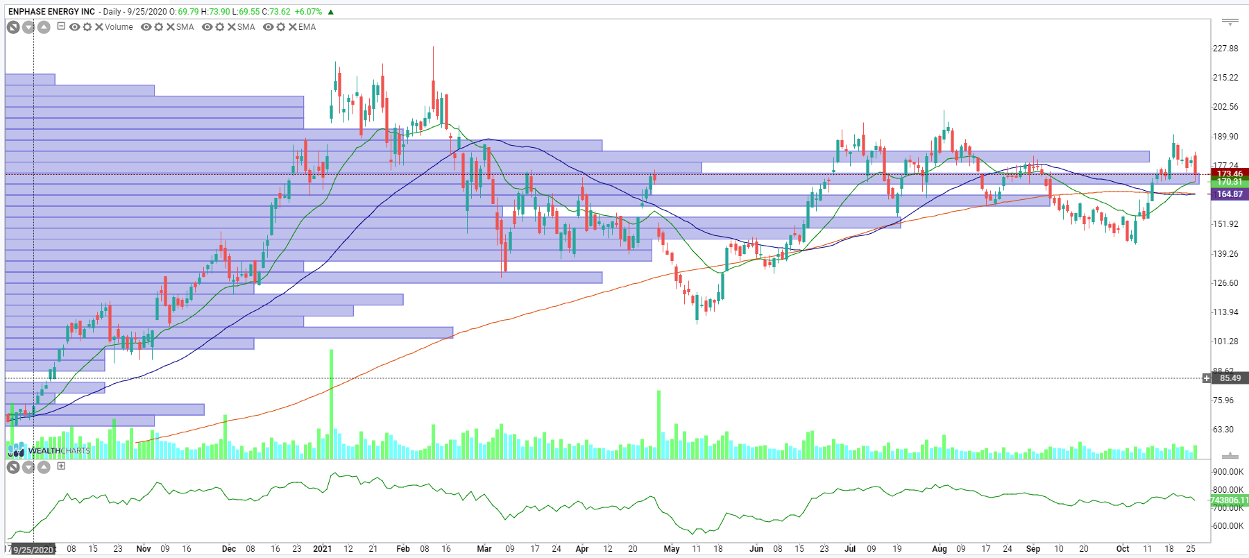Click the blue 164.87 price tag
Image resolution: width=1249 pixels, height=558 pixels.
pos(1230,194)
